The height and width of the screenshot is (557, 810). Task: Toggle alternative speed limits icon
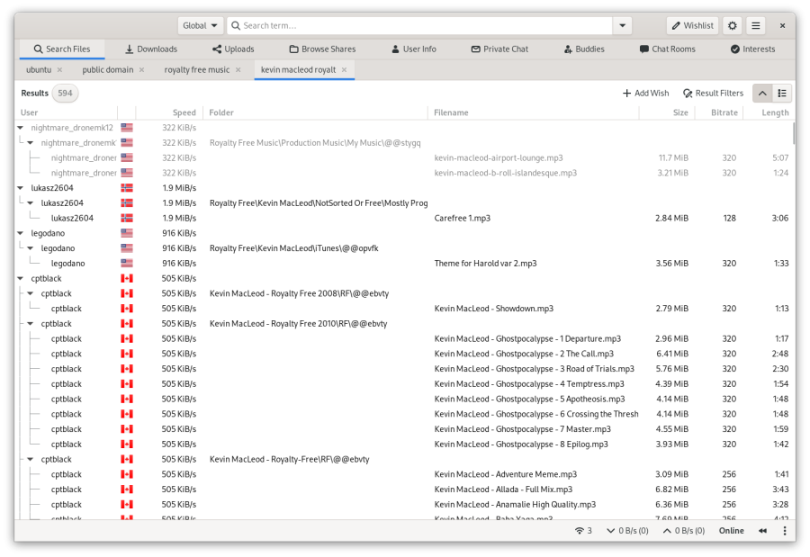pyautogui.click(x=762, y=531)
